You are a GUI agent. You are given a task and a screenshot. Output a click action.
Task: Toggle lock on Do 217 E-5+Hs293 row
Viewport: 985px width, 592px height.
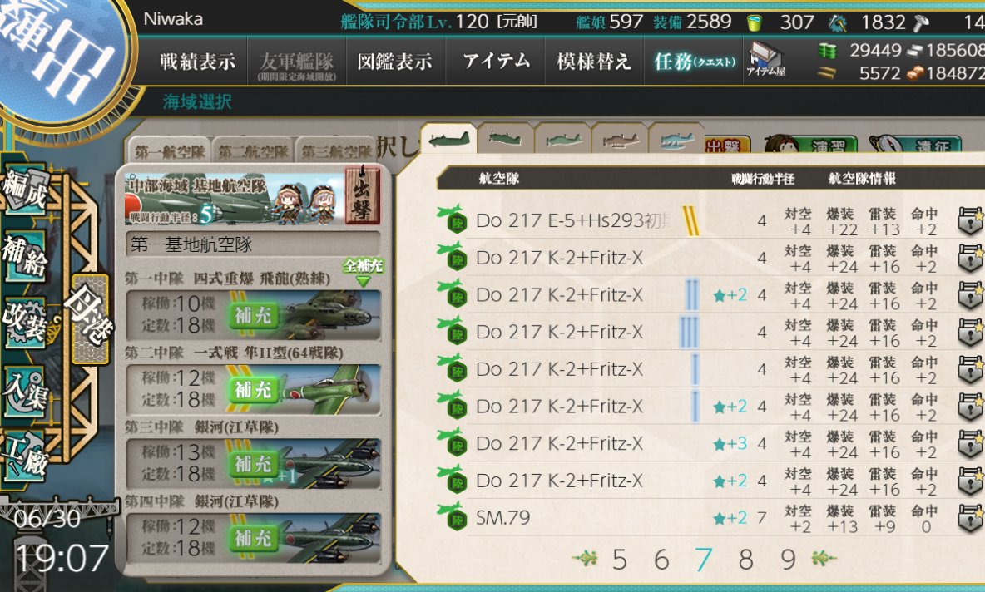970,221
